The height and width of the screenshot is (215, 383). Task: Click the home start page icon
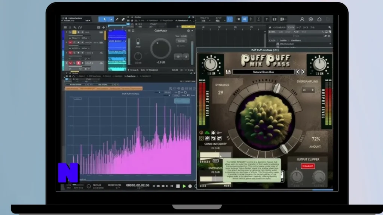point(319,19)
